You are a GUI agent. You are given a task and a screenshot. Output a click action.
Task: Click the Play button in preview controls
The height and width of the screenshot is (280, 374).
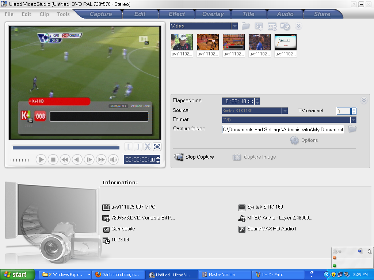tap(41, 160)
